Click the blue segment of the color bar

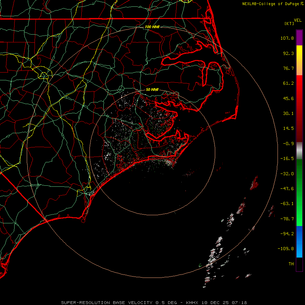click(299, 242)
